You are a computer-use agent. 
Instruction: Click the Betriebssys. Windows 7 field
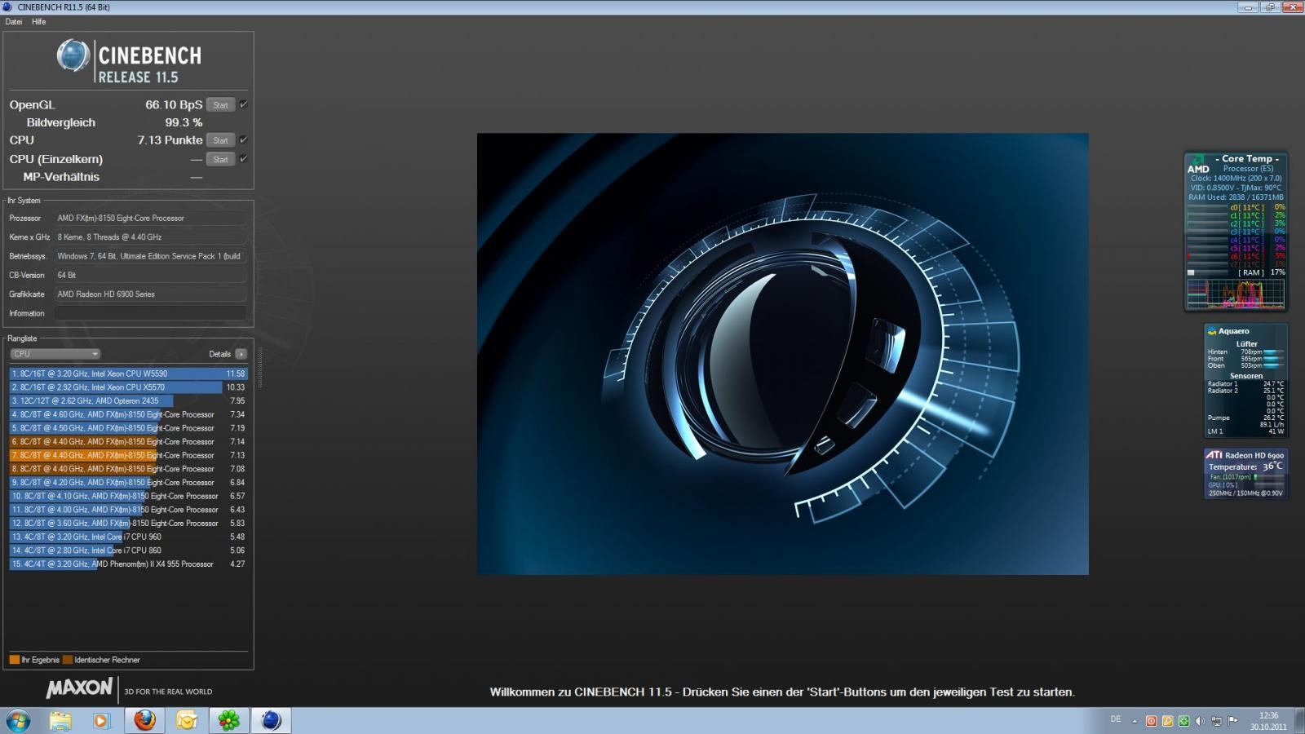pos(150,256)
